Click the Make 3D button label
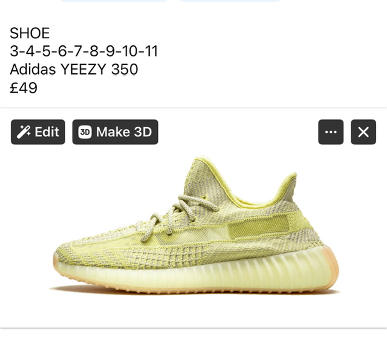Screen dimensions: 387x358 coord(124,132)
